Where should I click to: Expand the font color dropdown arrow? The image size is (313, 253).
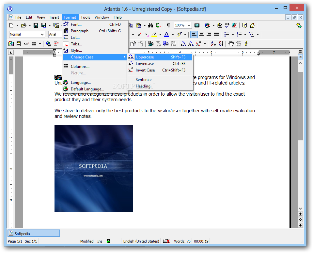173,35
